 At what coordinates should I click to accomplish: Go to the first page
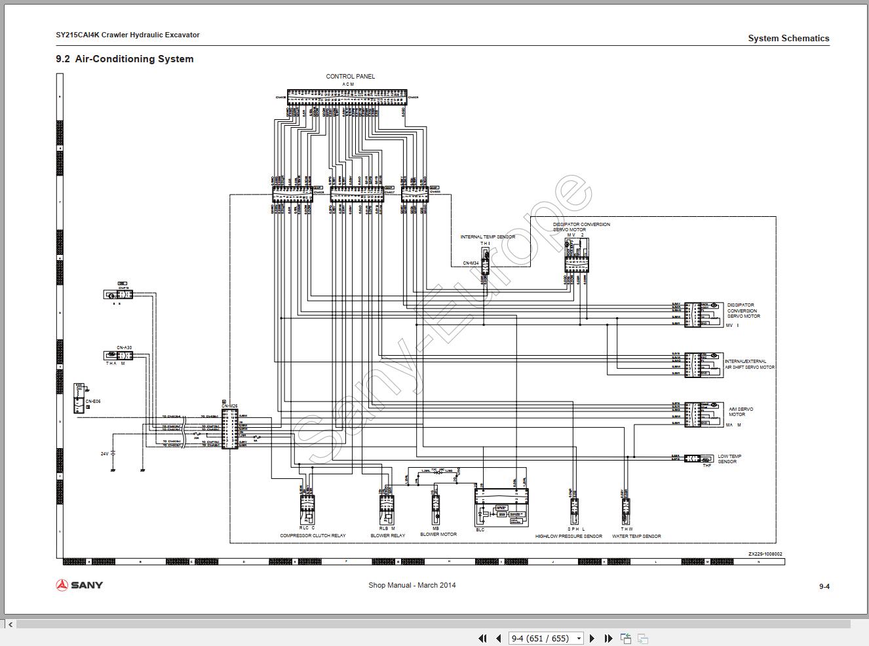click(483, 638)
